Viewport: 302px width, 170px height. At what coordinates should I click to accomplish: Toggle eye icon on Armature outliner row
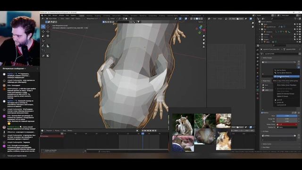[297, 32]
